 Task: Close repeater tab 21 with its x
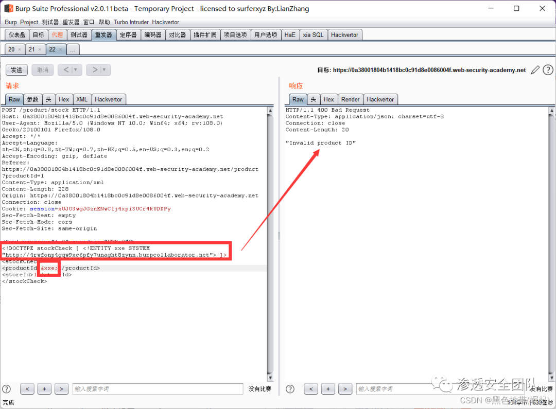40,49
